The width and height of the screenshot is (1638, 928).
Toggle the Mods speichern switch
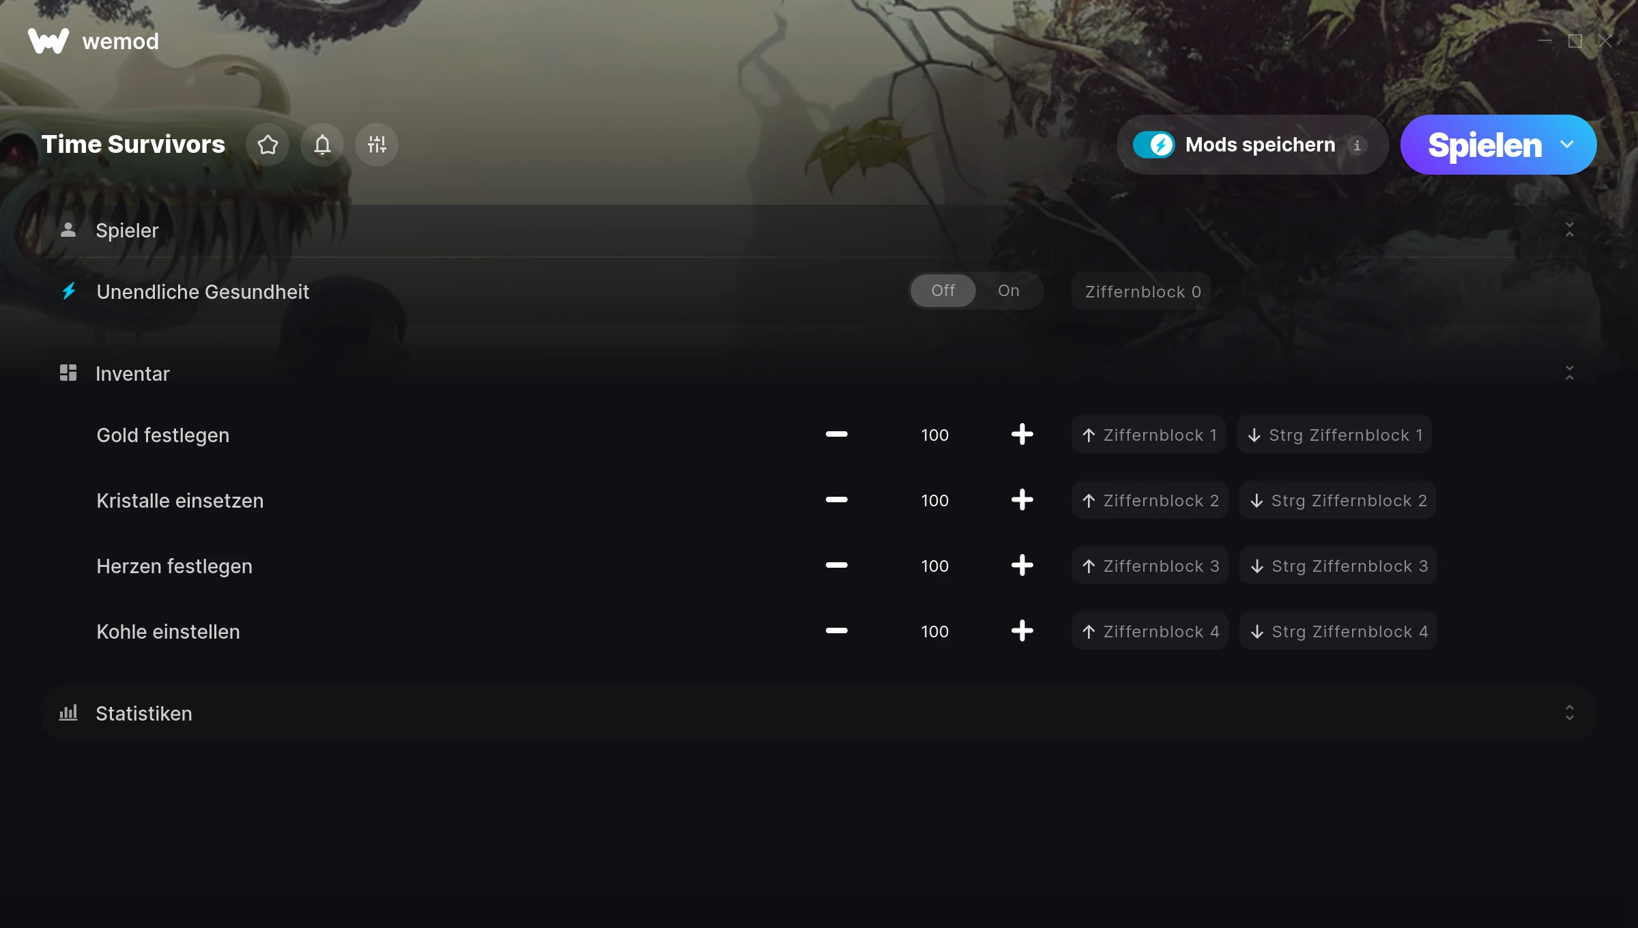click(1154, 145)
